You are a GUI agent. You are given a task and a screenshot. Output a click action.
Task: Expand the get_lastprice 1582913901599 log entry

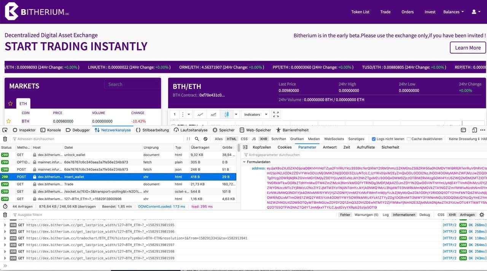coord(5,258)
